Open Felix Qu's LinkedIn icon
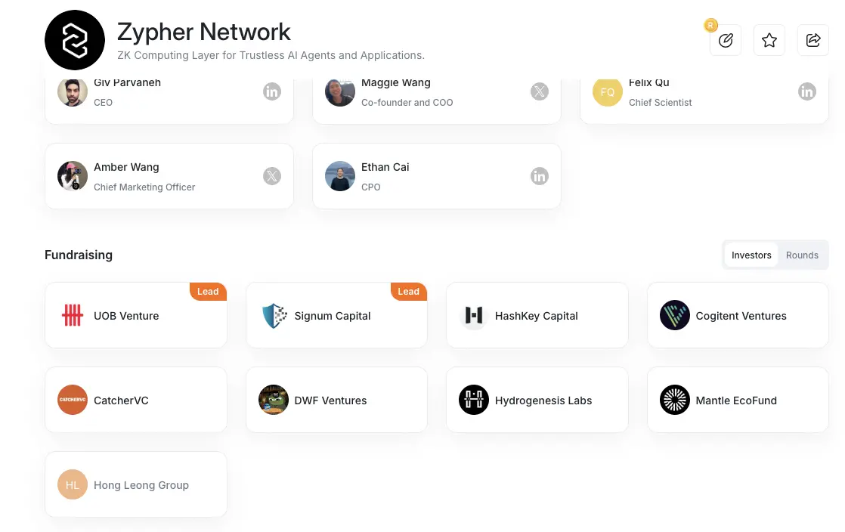 (807, 92)
